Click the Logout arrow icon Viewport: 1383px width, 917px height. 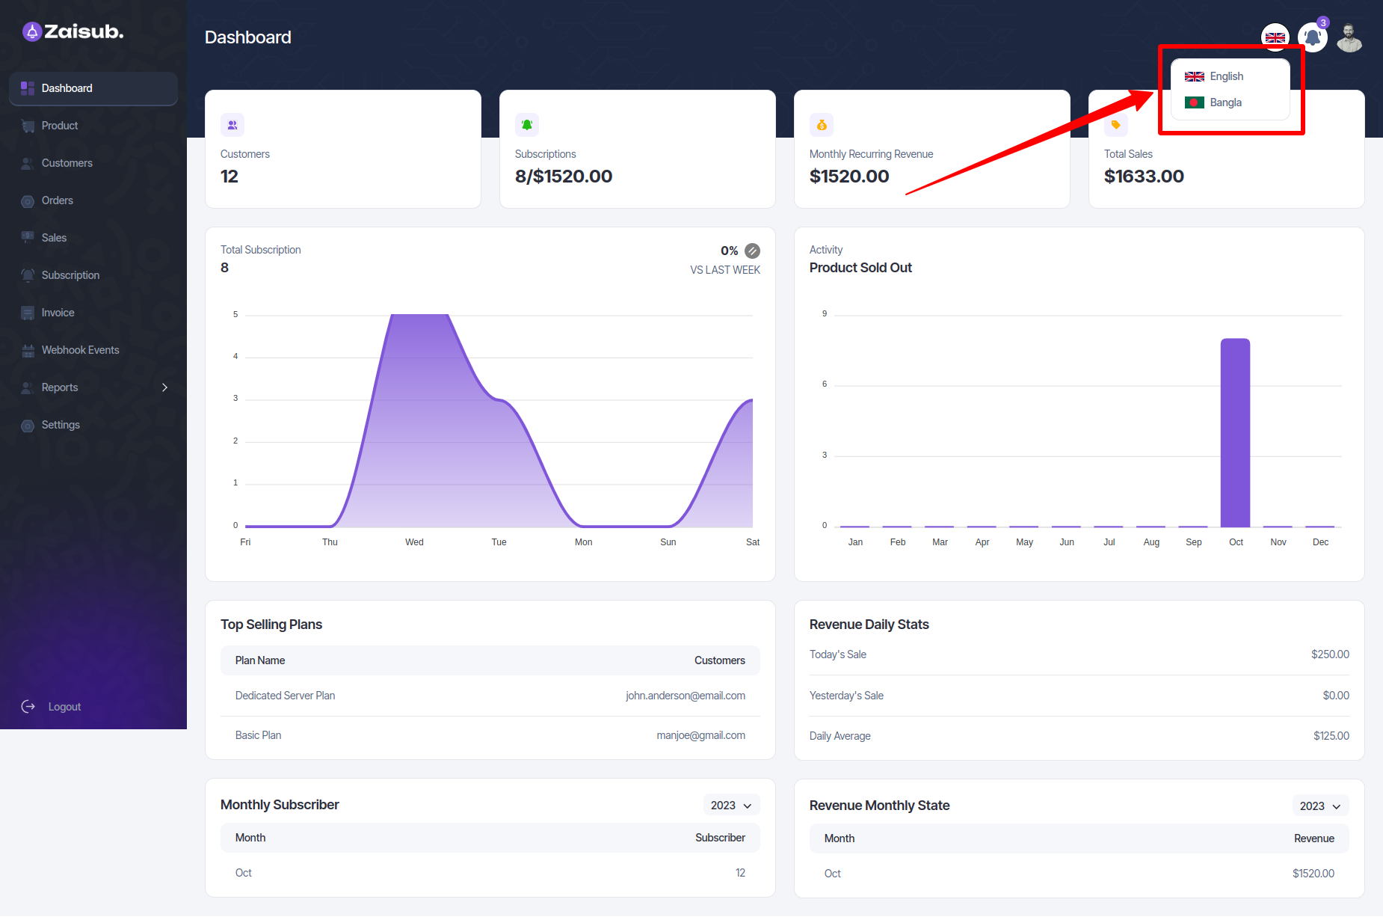(x=28, y=707)
